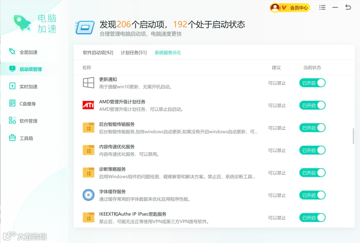Viewport: 360px width, 243px height.
Task: Click 启动项管理 label in sidebar
Action: [31, 69]
